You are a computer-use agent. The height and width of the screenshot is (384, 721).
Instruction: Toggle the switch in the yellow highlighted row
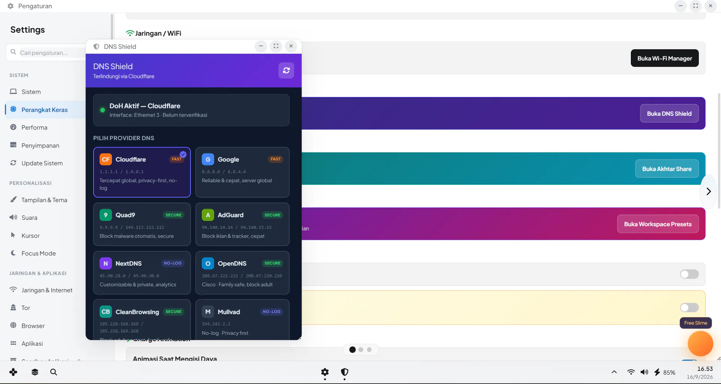click(x=689, y=308)
